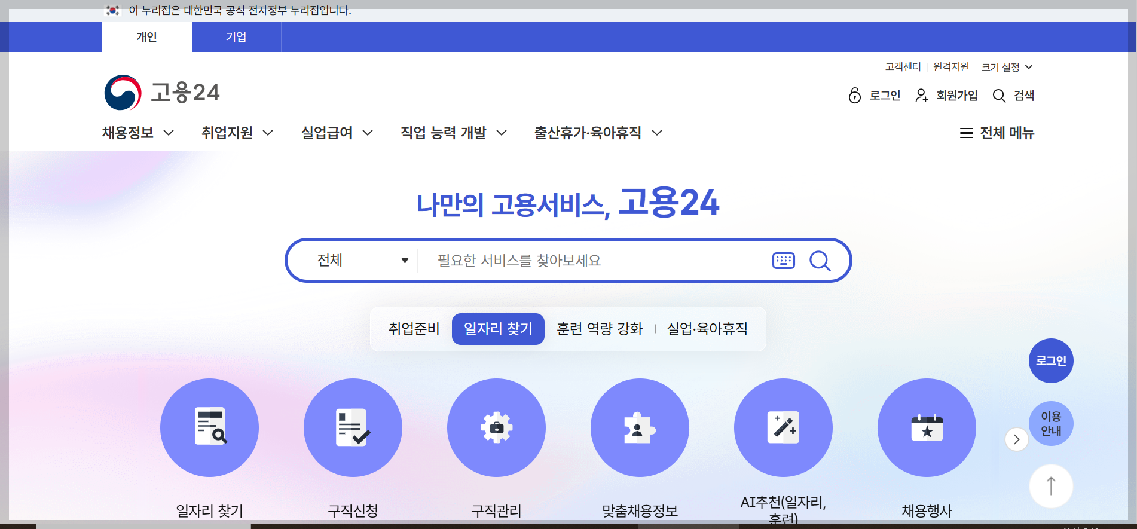Image resolution: width=1137 pixels, height=529 pixels.
Task: Click the search magnifier in main search bar
Action: tap(820, 261)
